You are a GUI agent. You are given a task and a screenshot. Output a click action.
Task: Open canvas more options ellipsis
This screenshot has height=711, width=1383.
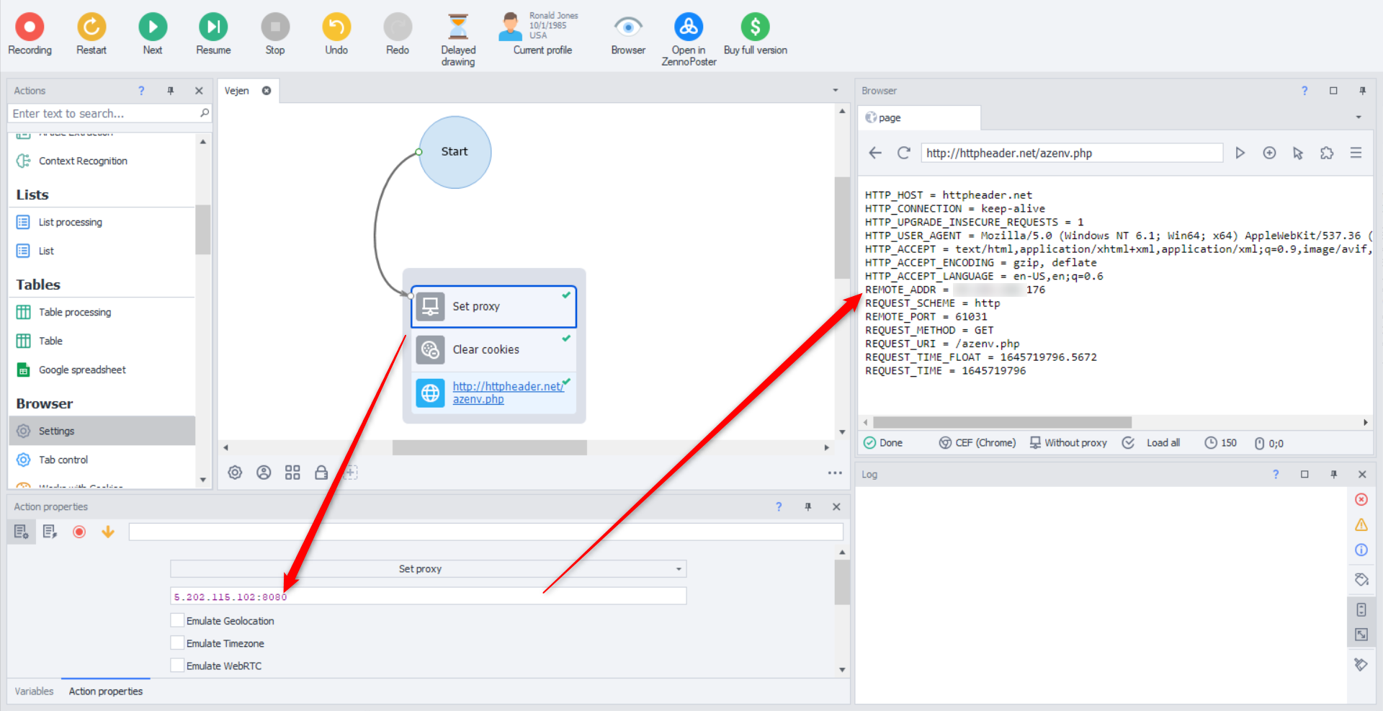click(835, 473)
